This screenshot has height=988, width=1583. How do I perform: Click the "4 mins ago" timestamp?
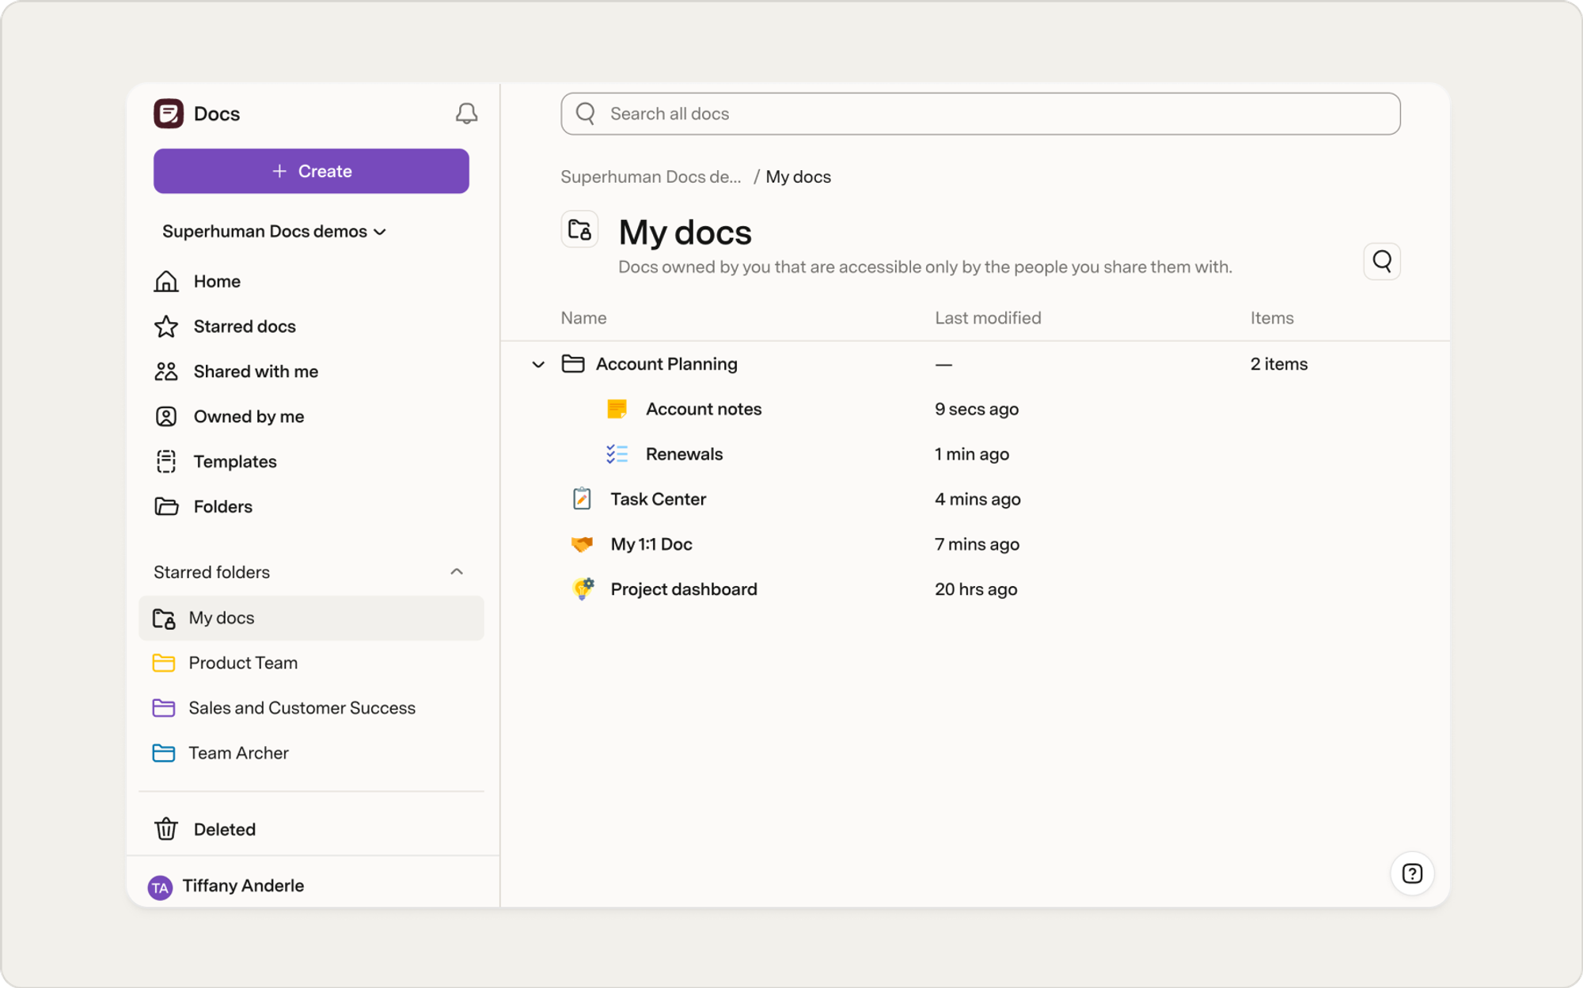coord(978,499)
